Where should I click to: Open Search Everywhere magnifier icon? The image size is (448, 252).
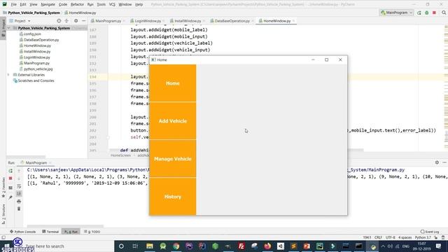tap(444, 13)
